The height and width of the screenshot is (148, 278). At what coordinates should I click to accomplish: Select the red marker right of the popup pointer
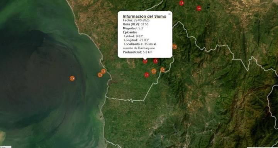tap(156, 61)
